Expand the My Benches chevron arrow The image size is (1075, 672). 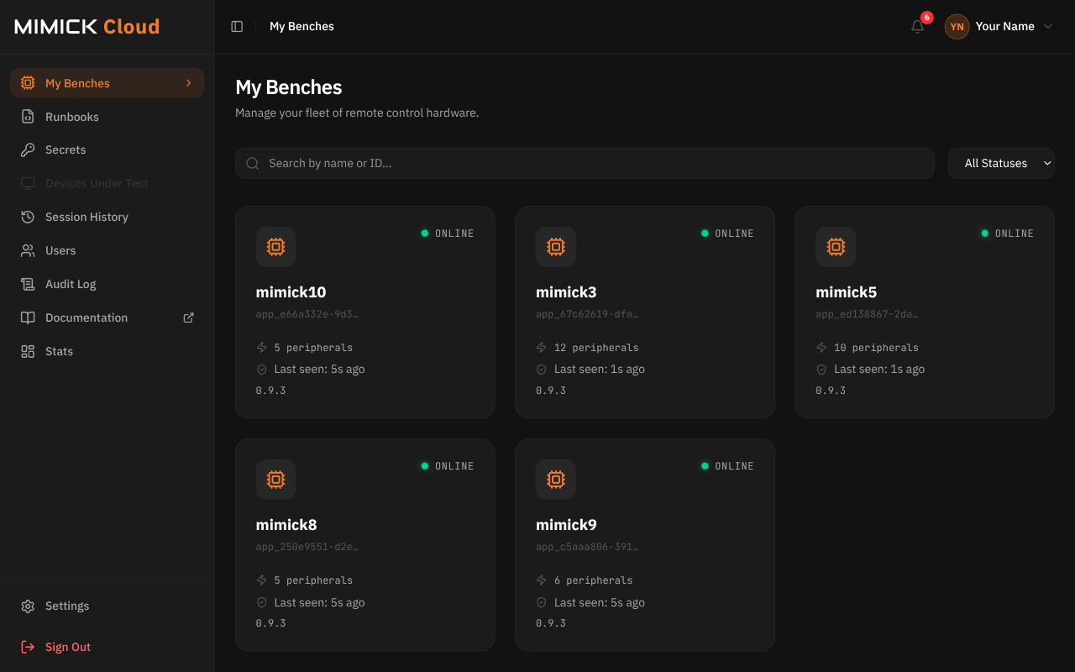point(189,83)
